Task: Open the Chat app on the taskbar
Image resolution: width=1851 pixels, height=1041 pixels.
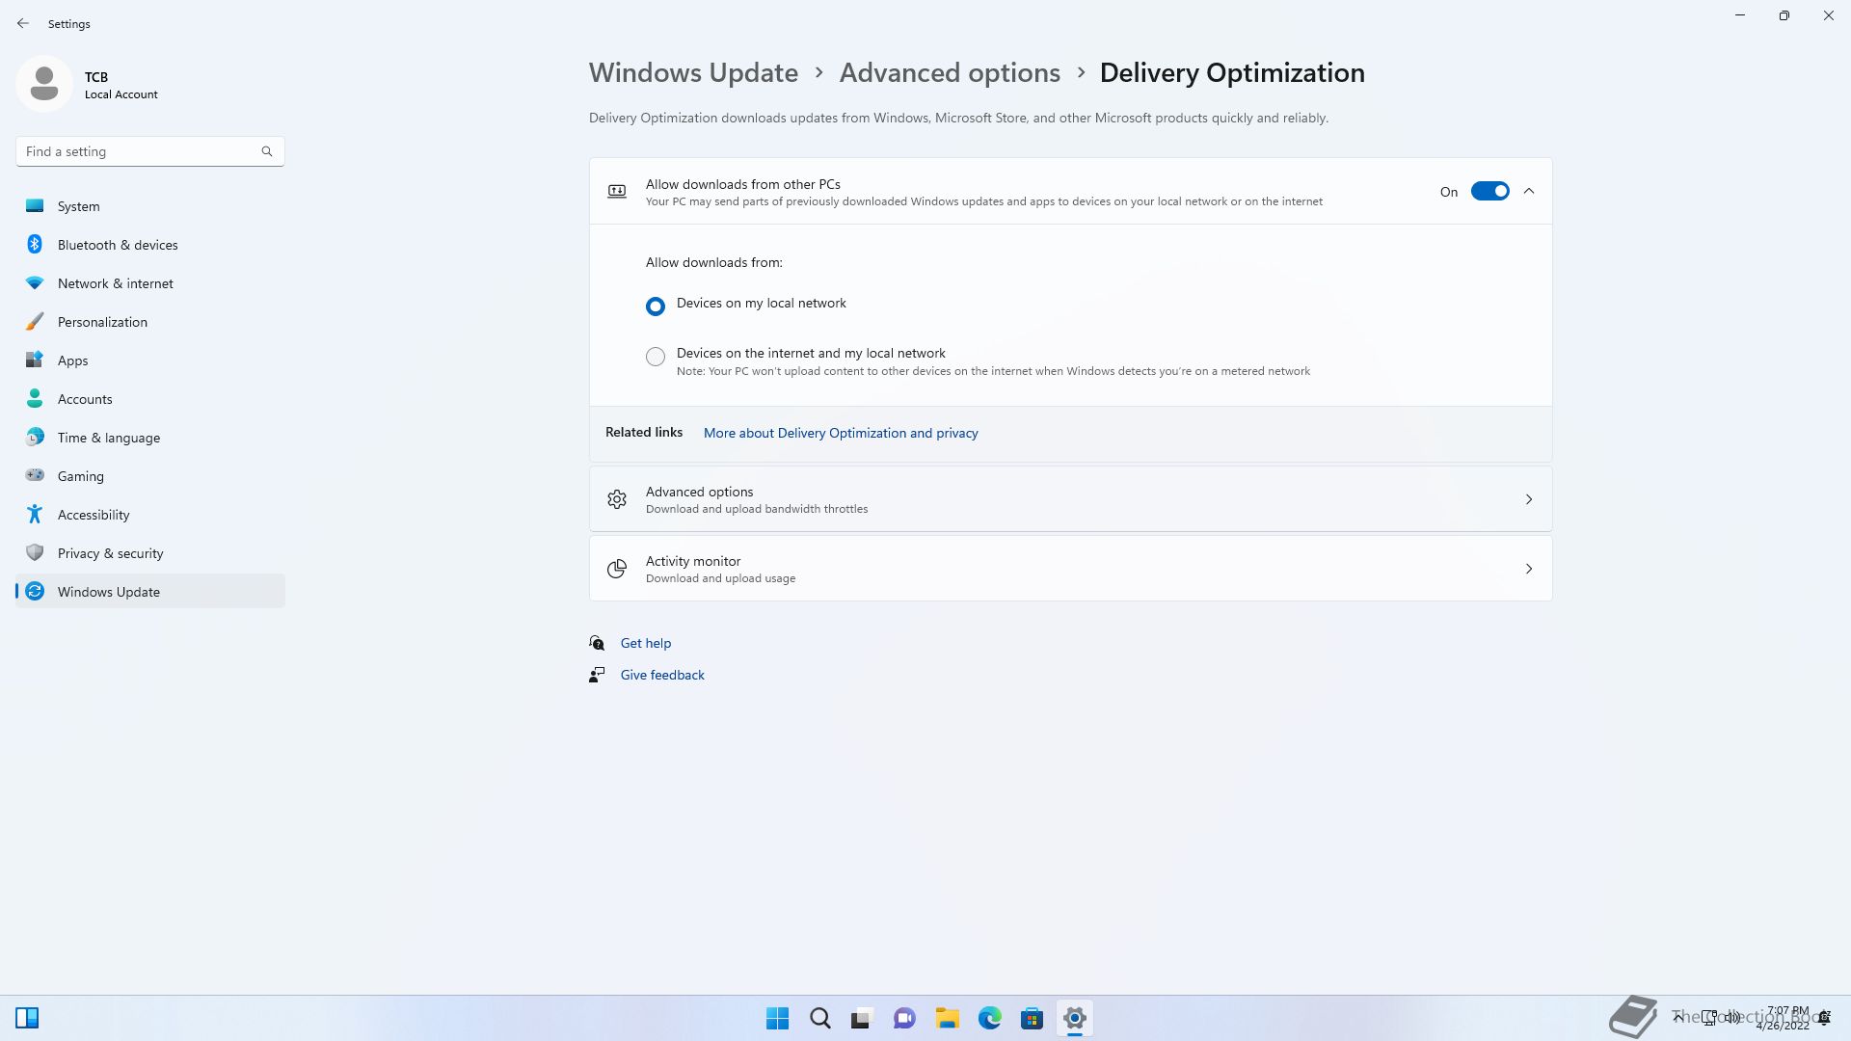Action: pos(904,1018)
